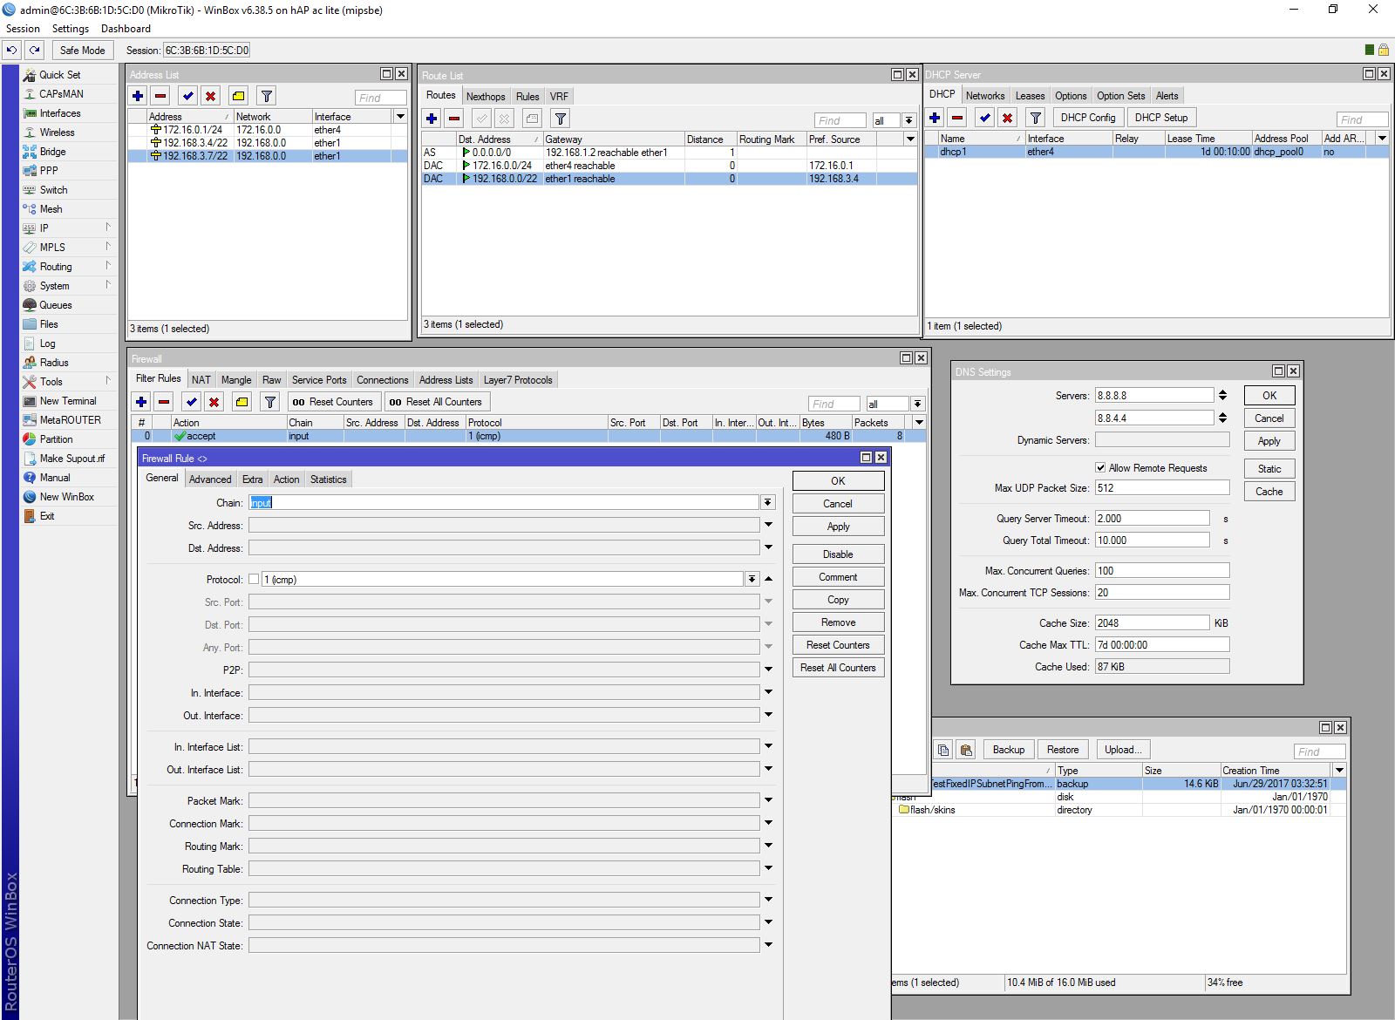Open filter in DHCP Server window
The width and height of the screenshot is (1395, 1020).
[x=1035, y=118]
